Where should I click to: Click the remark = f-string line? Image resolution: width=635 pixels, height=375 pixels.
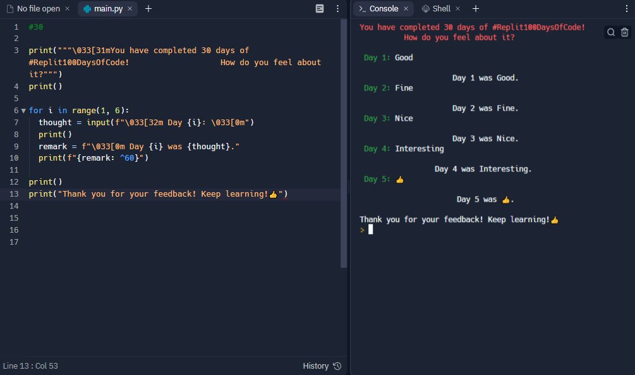(139, 146)
